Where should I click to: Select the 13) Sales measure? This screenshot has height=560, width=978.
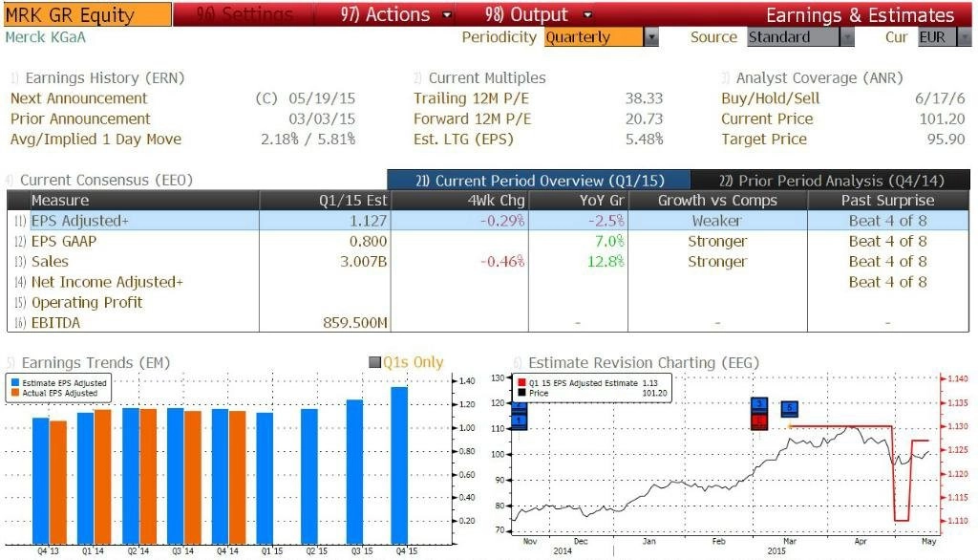(x=50, y=262)
